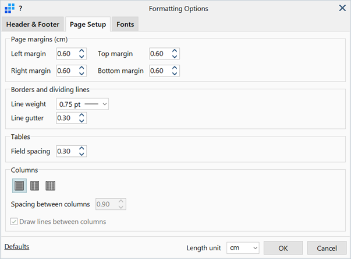351x259 pixels.
Task: Click into the Bottom margin input field
Action: click(160, 71)
